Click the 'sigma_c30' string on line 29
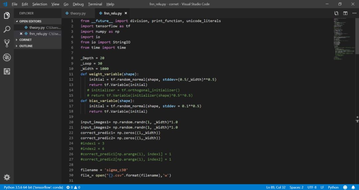 pos(116,170)
